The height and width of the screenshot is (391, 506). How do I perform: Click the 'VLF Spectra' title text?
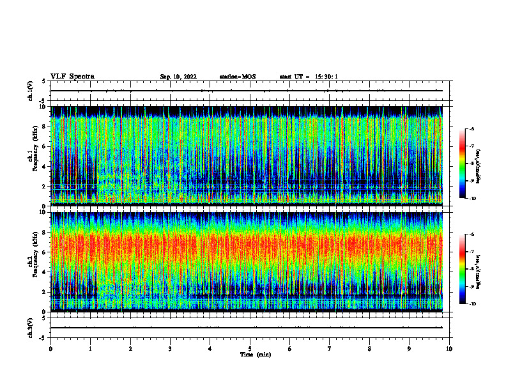[x=72, y=76]
